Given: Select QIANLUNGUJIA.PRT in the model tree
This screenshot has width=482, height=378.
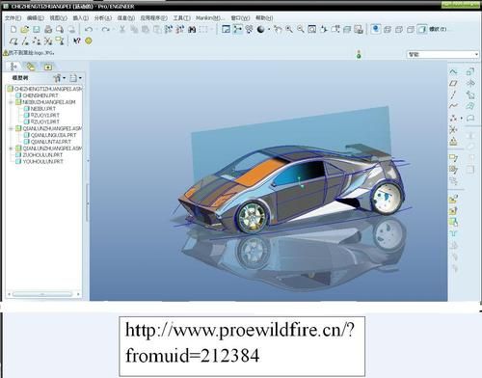Looking at the screenshot, I should click(54, 135).
